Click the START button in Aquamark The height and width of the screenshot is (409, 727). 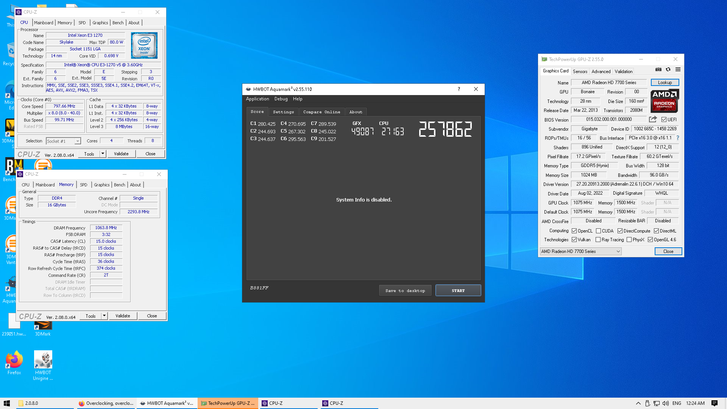coord(458,290)
